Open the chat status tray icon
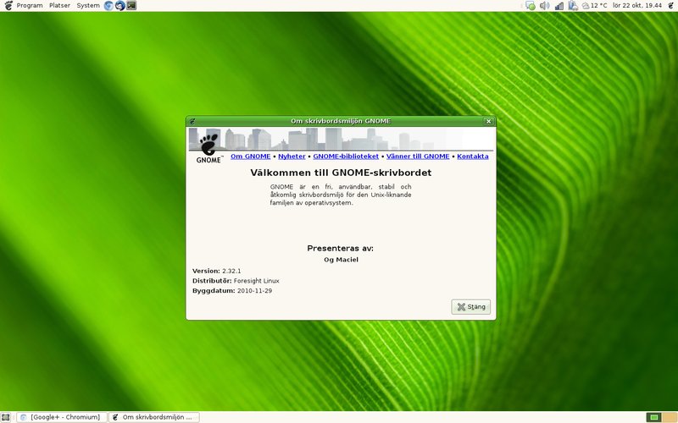This screenshot has width=678, height=423. 531,6
